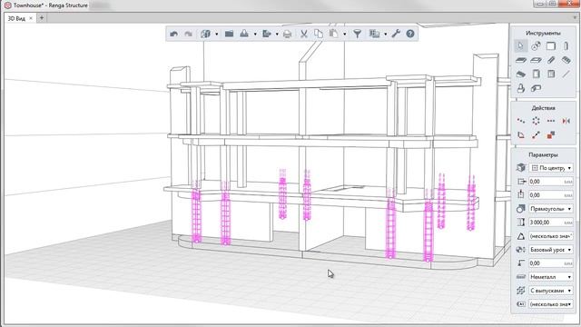This screenshot has height=327, width=581.
Task: Undo the last action in toolbar
Action: (x=173, y=34)
